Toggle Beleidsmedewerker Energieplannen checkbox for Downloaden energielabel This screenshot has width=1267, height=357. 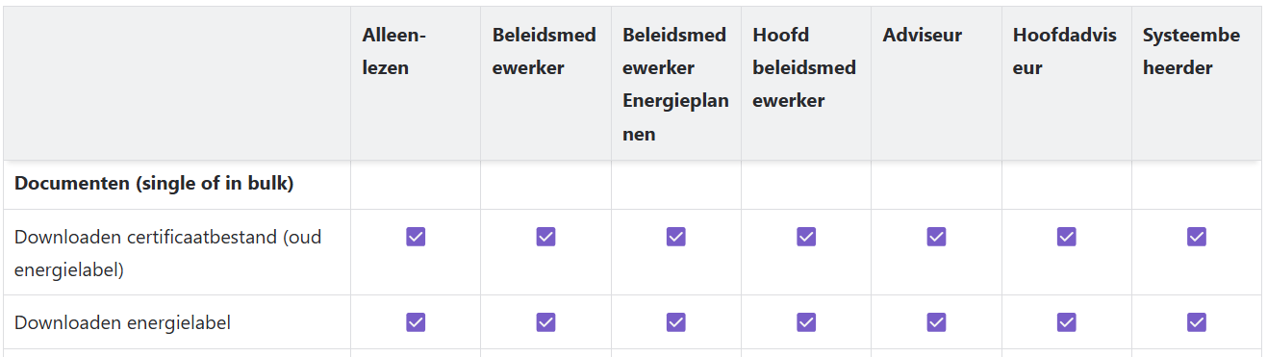676,322
